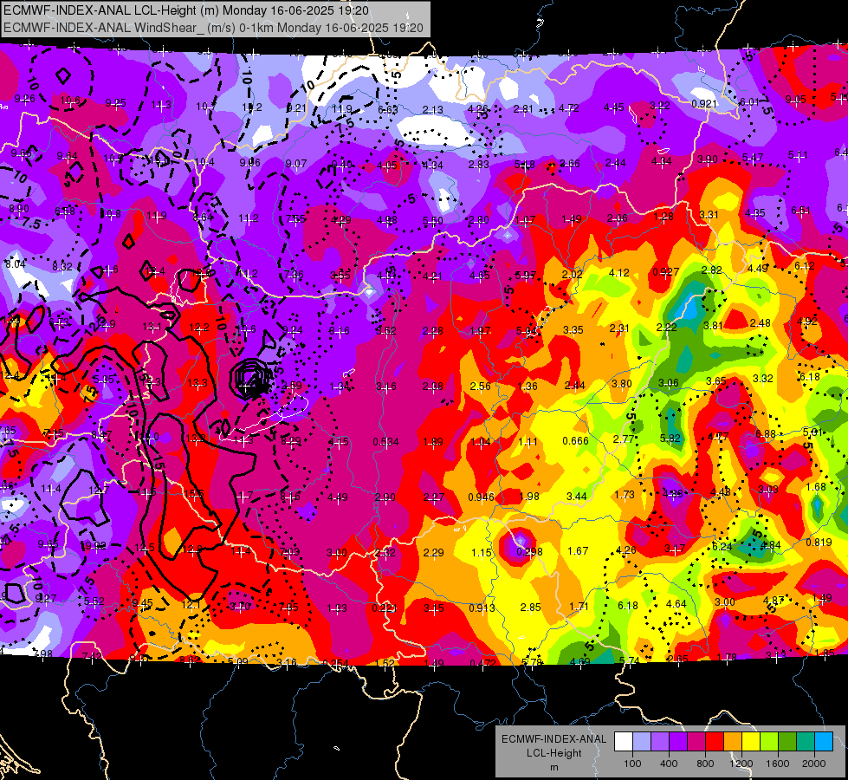This screenshot has width=848, height=780.
Task: Click the shear value 1.67
Action: [x=578, y=551]
